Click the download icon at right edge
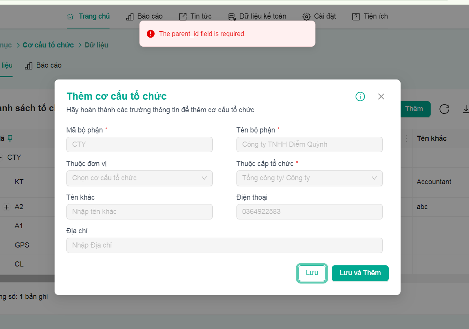 click(x=466, y=109)
